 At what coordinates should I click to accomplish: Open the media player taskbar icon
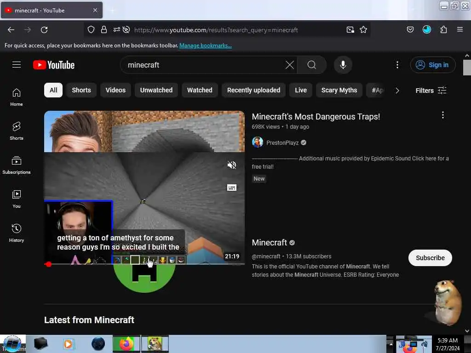coord(68,344)
